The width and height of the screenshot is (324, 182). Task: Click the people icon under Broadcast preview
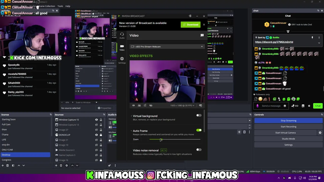tap(139, 105)
